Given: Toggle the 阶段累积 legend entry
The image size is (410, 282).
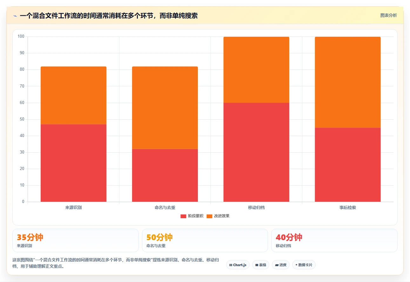Looking at the screenshot, I should pos(192,216).
